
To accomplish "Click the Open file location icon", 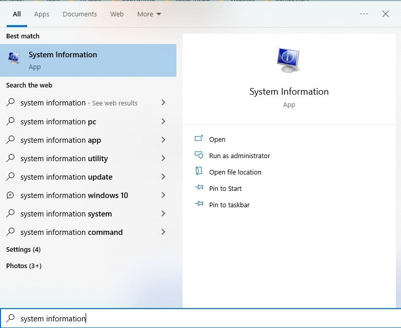I will (x=199, y=171).
